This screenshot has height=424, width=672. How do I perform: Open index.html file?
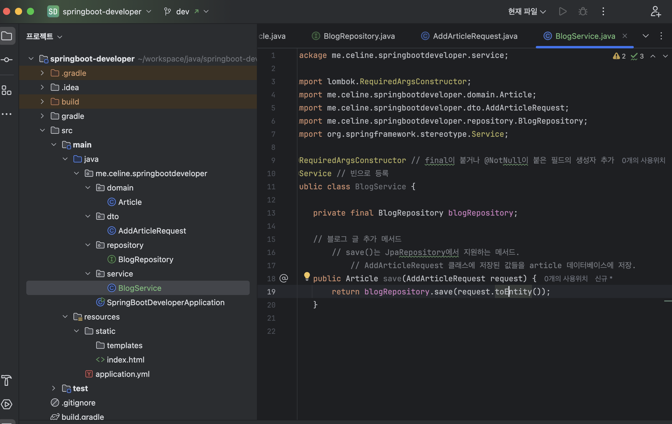tap(120, 360)
